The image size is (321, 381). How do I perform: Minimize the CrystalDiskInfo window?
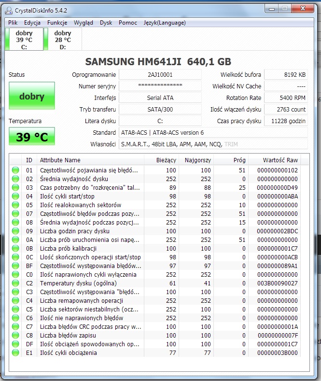[272, 9]
